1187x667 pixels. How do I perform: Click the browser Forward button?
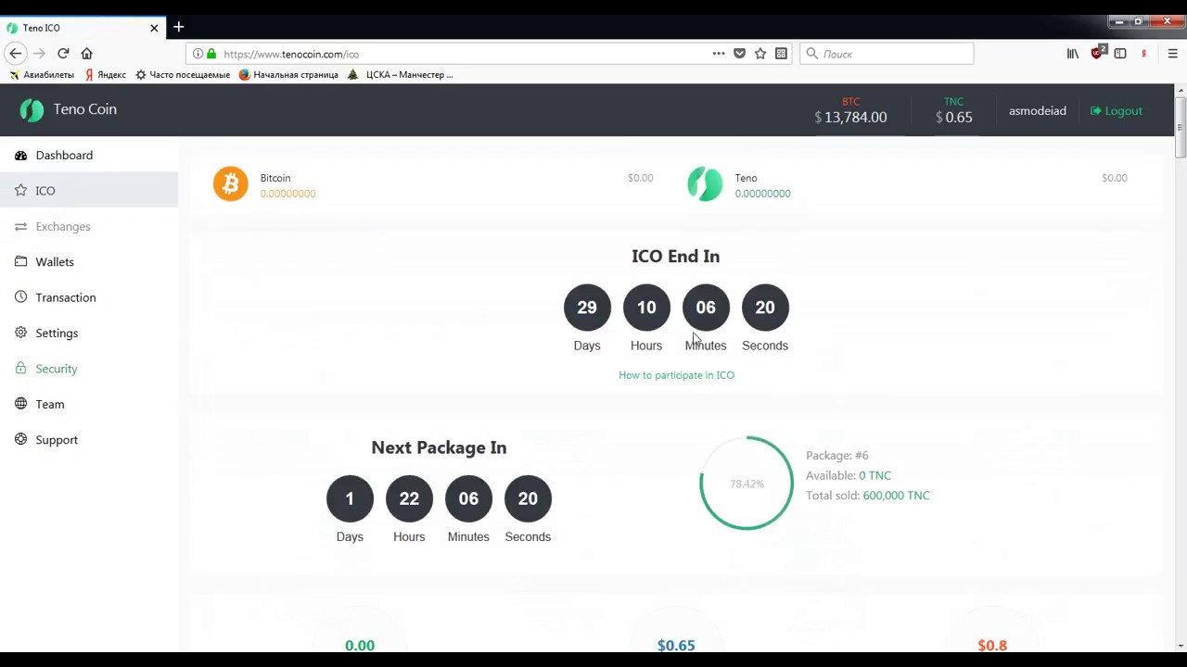point(39,54)
